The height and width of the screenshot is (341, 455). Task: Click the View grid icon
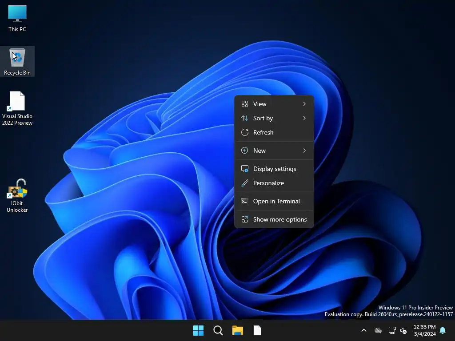[x=245, y=104]
